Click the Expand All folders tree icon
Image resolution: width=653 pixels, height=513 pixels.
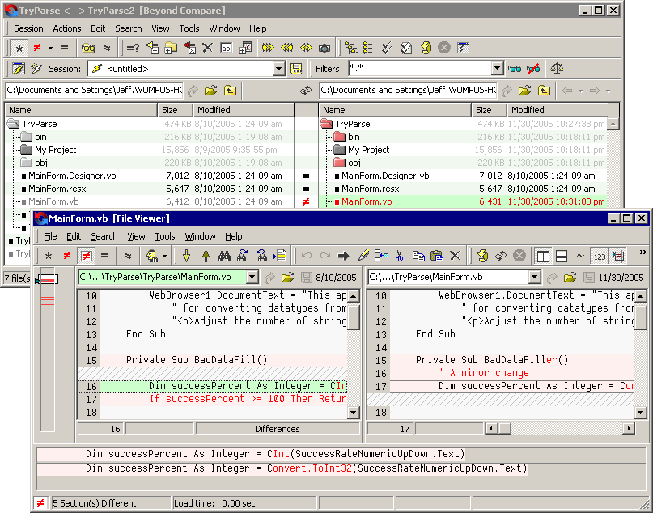tap(350, 48)
